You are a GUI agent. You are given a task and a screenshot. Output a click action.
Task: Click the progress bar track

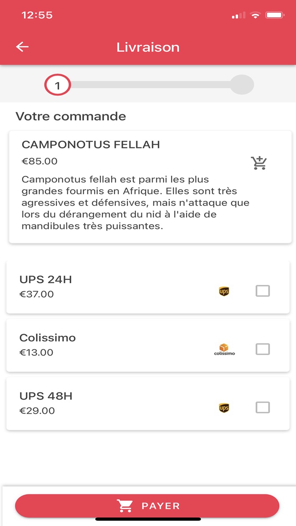pos(150,85)
